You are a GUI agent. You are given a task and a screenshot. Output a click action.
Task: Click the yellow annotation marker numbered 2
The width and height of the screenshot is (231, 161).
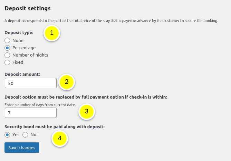tap(67, 82)
